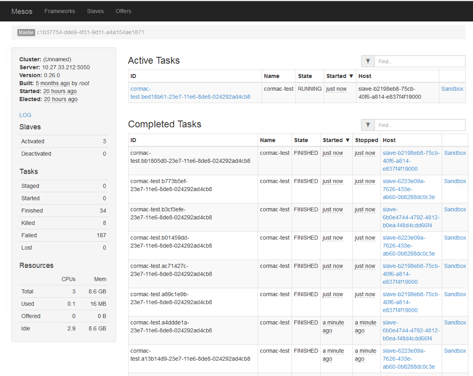Go to the Slaves navbar tab
Viewport: 473px width, 376px height.
click(95, 11)
